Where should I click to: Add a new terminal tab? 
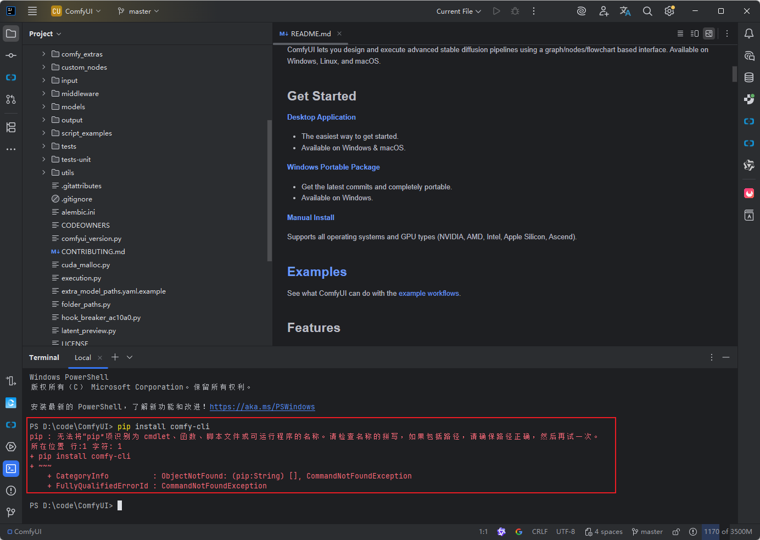click(x=115, y=357)
